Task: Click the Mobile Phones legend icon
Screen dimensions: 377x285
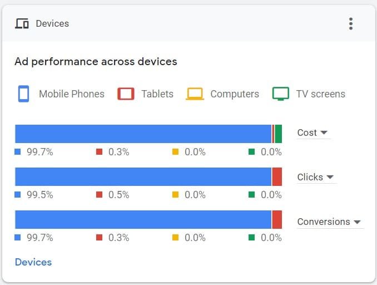Action: [x=23, y=94]
